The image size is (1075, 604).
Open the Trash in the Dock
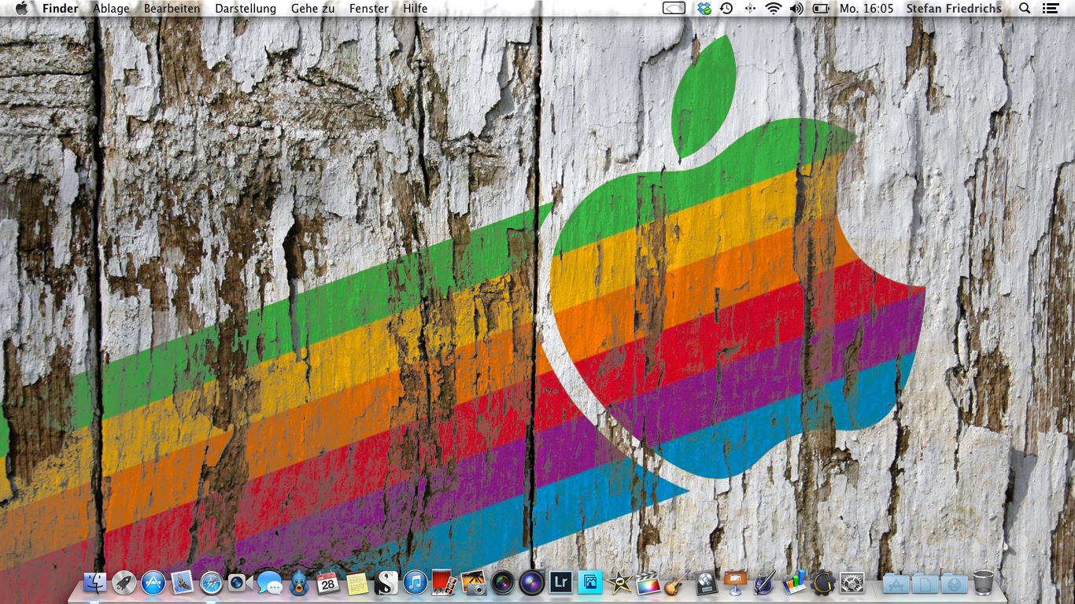(x=983, y=583)
